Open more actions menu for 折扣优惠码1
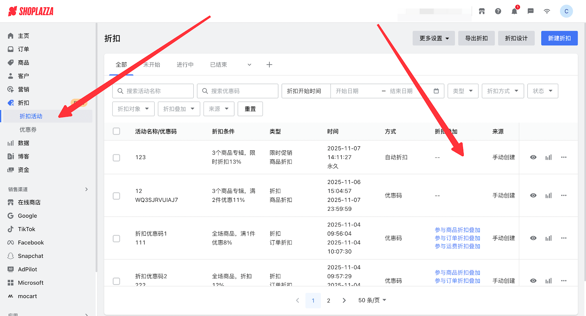The image size is (586, 316). (564, 238)
